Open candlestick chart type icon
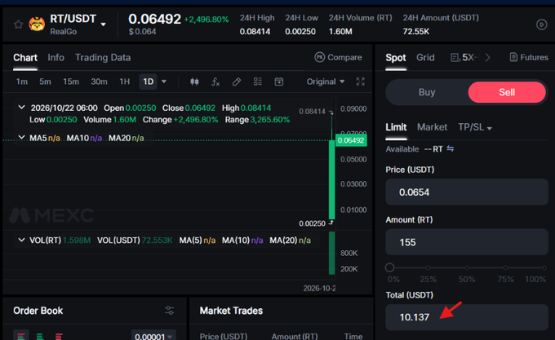This screenshot has height=340, width=555. 194,82
